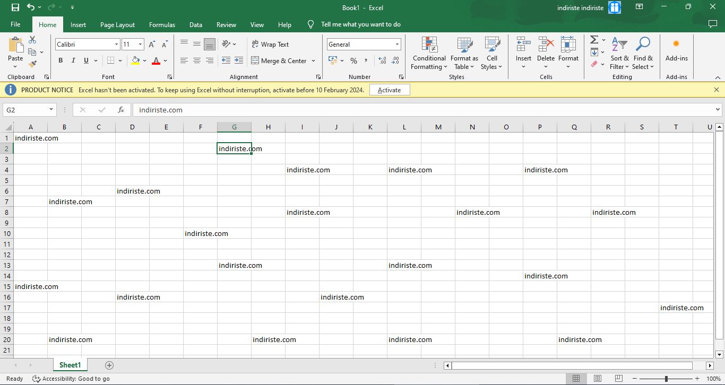Click the yellow Fill Color bucket
The height and width of the screenshot is (385, 725).
(x=135, y=60)
